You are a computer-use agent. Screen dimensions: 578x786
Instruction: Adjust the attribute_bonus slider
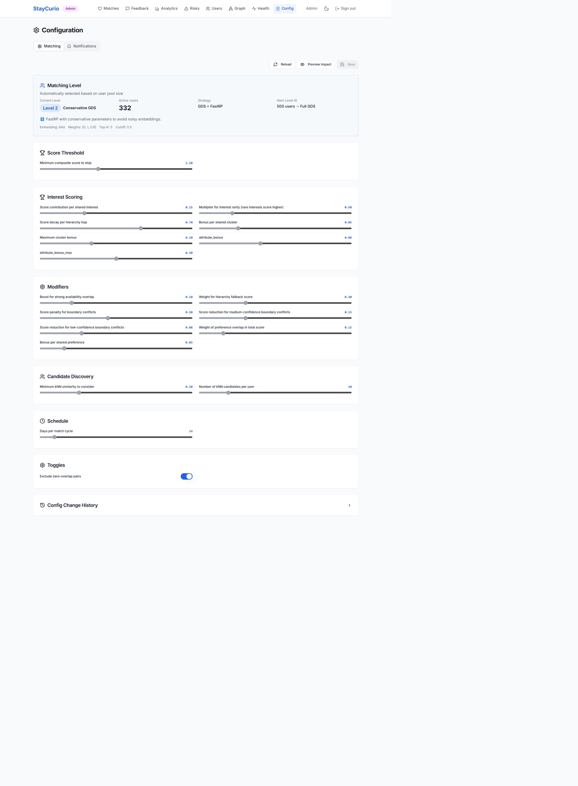276,243
